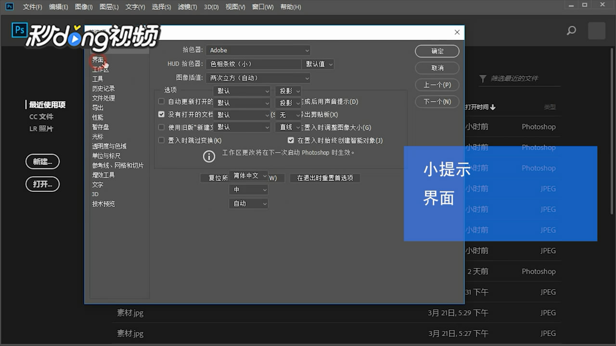This screenshot has height=346, width=616.
Task: Select 增效工具 in preferences list
Action: point(103,175)
